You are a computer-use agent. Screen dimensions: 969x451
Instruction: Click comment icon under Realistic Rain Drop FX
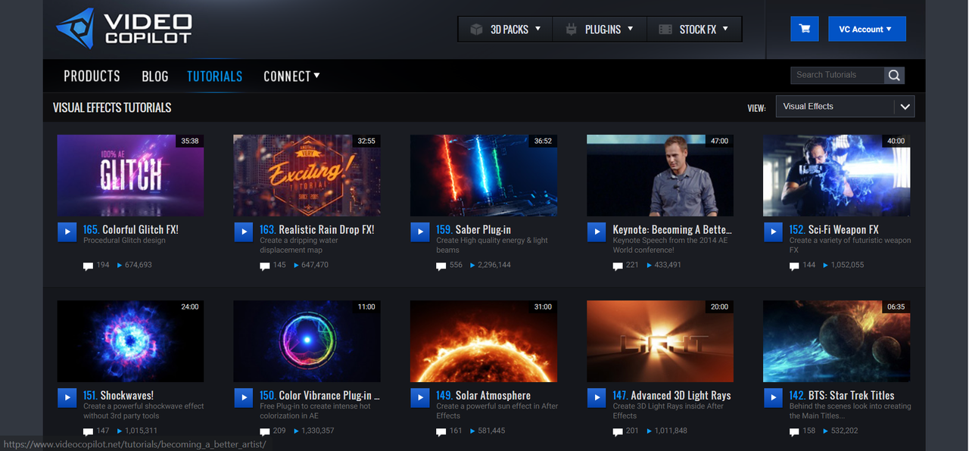click(x=265, y=266)
